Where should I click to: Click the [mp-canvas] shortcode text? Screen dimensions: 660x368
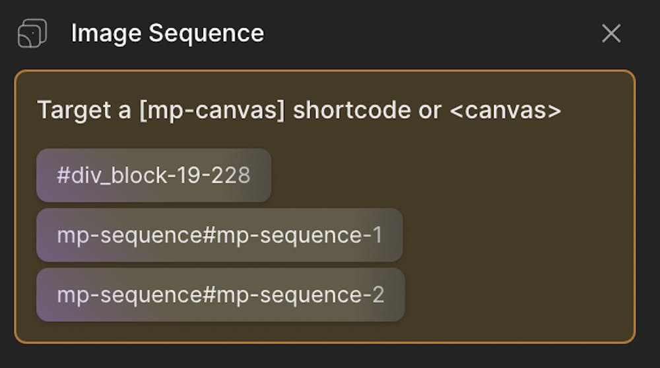pos(212,111)
